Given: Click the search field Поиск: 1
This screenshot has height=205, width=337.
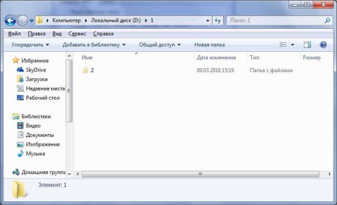Looking at the screenshot, I should tap(275, 20).
